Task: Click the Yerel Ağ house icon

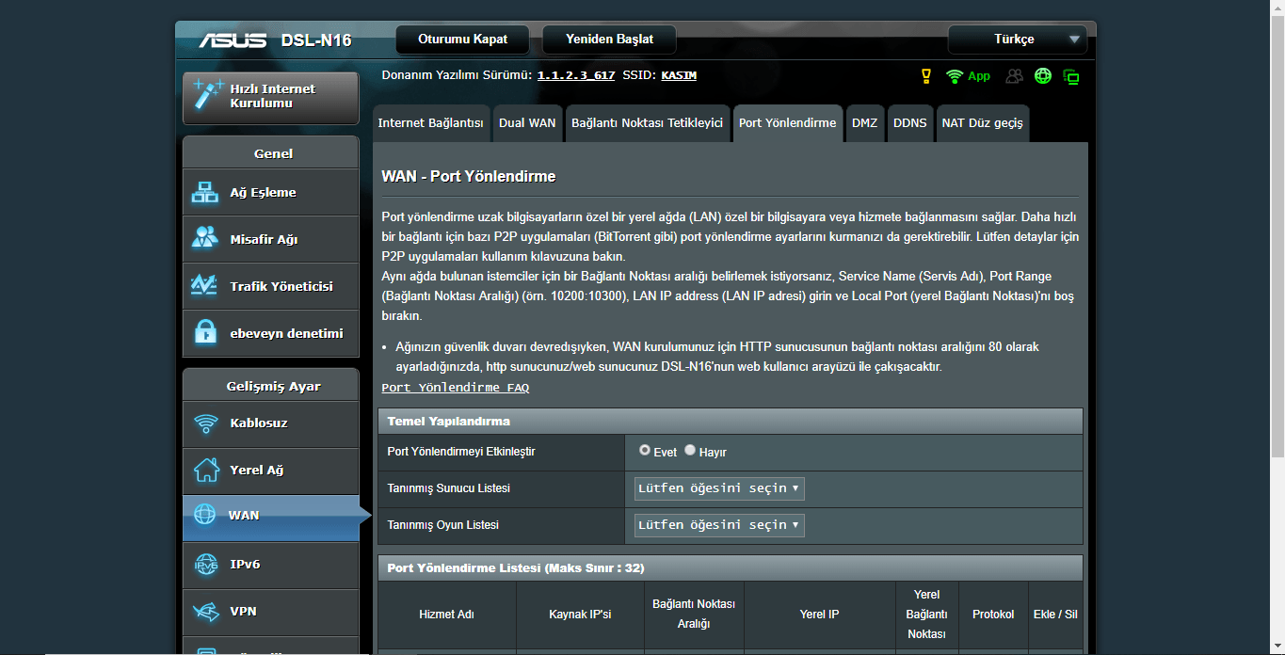Action: click(205, 470)
